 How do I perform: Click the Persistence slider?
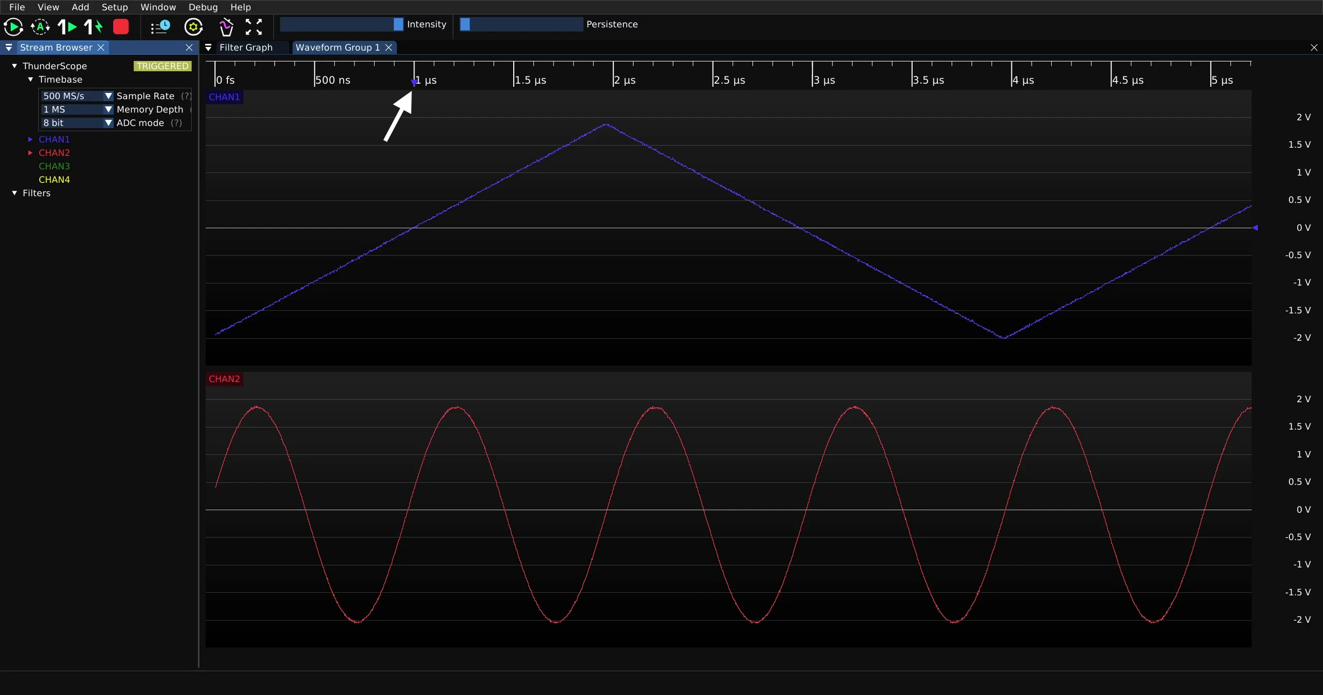coord(521,24)
